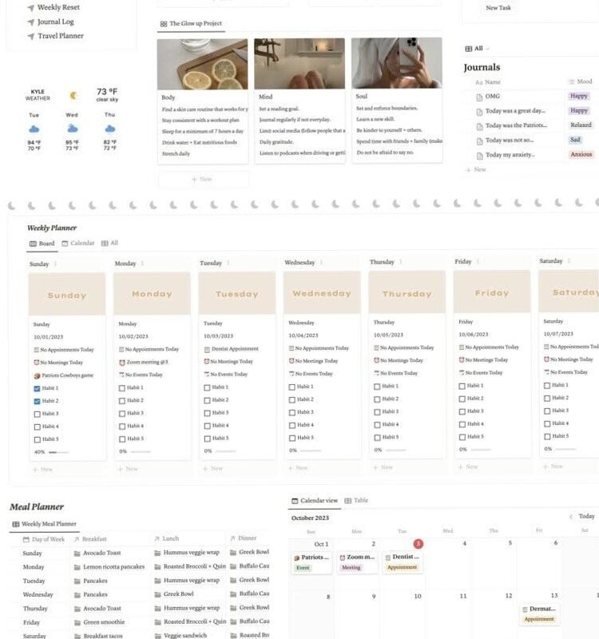Open Thursday column options menu
Viewport: 599px width, 639px height.
(401, 262)
